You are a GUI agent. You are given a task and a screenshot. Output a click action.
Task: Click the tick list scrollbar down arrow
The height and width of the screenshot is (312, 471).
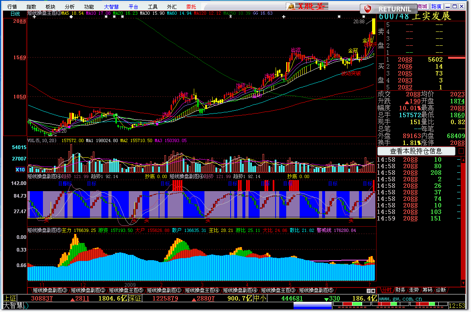(x=463, y=283)
